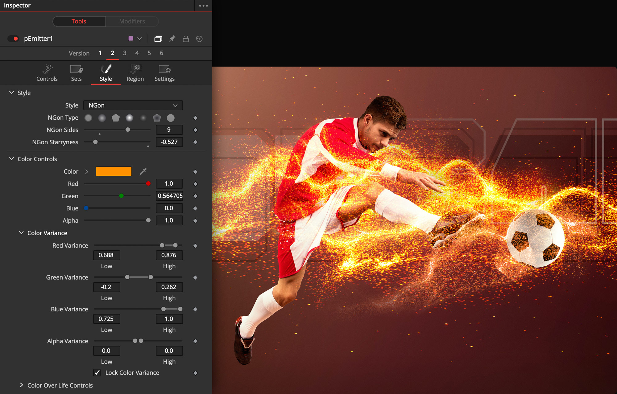Screen dimensions: 617x394
Task: Click the Green value field 0.564705
Action: (169, 196)
